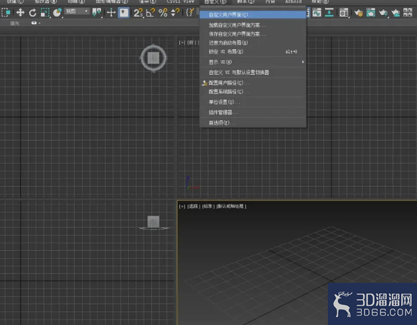Viewport: 417px width, 325px height.
Task: Open the 图形编辑器(D) menu
Action: 112,2
